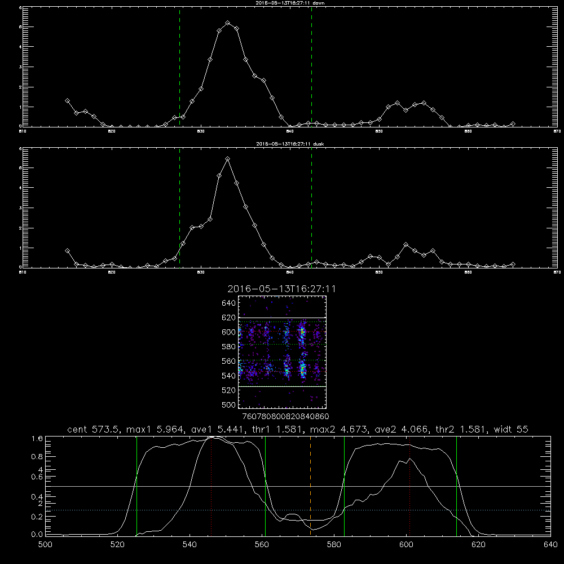Click the green vertical line near 583 in bottom plot
Image resolution: width=564 pixels, height=564 pixels.
pos(344,486)
